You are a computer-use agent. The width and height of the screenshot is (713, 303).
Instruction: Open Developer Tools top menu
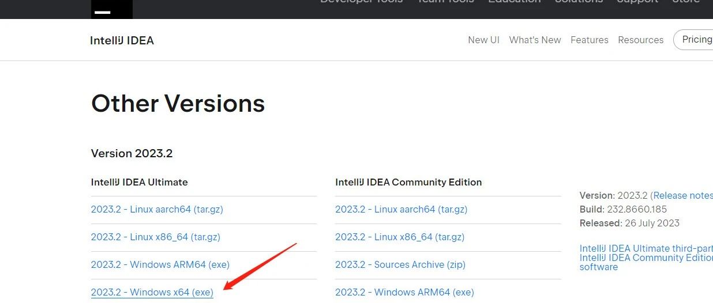coord(362,2)
